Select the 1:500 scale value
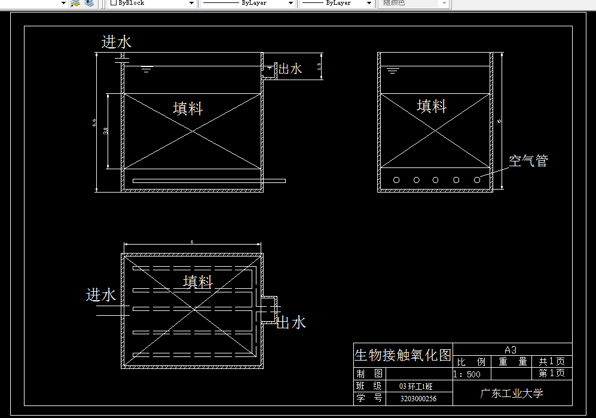Image resolution: width=596 pixels, height=418 pixels. click(467, 374)
